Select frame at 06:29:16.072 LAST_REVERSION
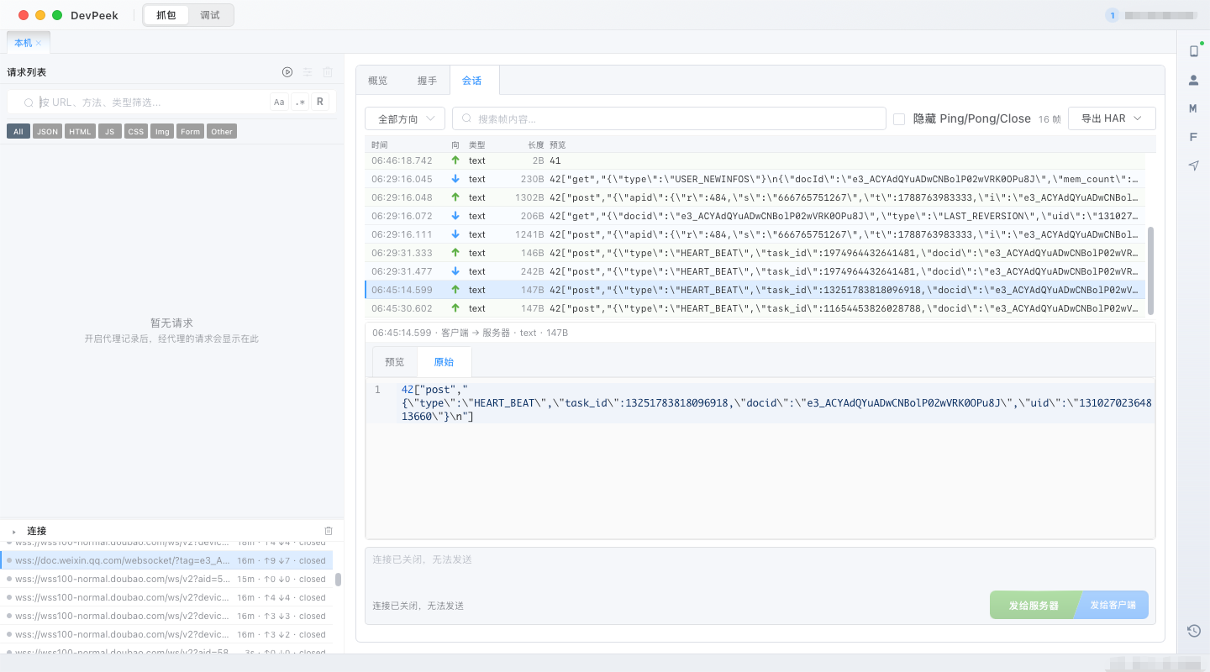The image size is (1210, 672). coord(755,216)
